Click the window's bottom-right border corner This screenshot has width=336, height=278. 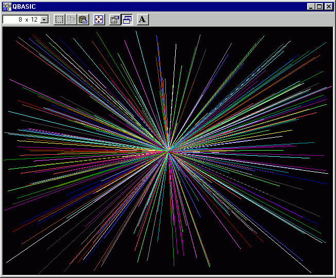[x=334, y=276]
